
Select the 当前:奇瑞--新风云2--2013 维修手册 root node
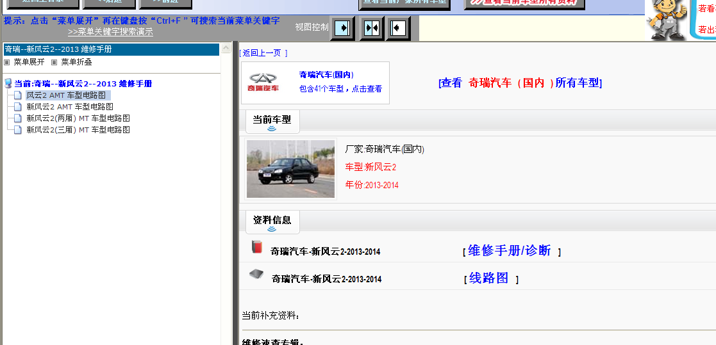pos(83,84)
